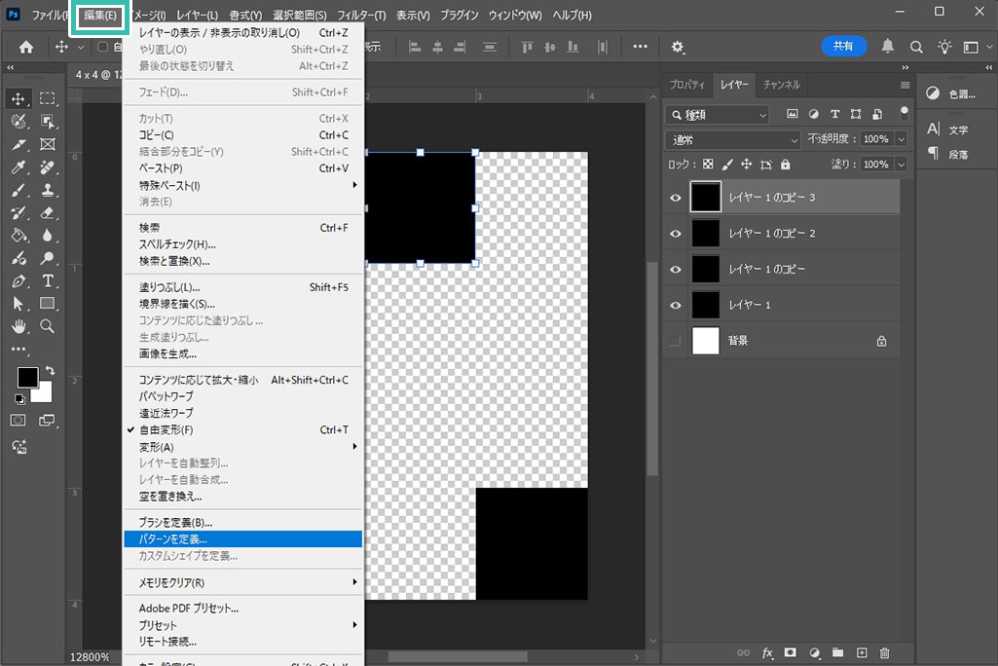Show the 背景 layer
This screenshot has width=998, height=666.
(676, 341)
